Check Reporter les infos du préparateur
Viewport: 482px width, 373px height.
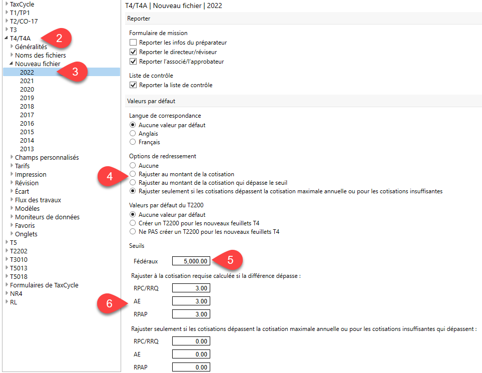click(x=133, y=43)
